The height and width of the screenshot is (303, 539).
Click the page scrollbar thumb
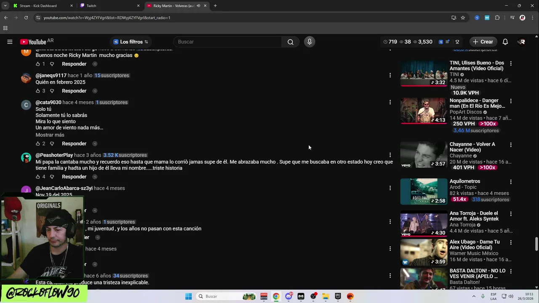(536, 244)
